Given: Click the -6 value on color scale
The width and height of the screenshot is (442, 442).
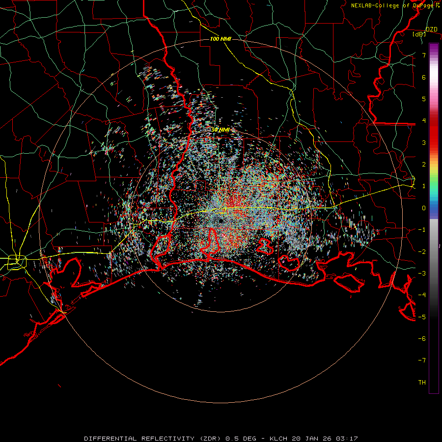Looking at the screenshot, I should pyautogui.click(x=422, y=339).
